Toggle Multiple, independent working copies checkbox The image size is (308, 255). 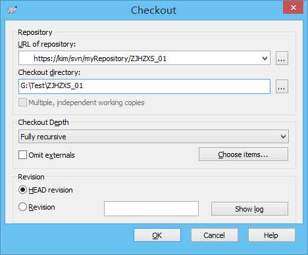(x=22, y=103)
